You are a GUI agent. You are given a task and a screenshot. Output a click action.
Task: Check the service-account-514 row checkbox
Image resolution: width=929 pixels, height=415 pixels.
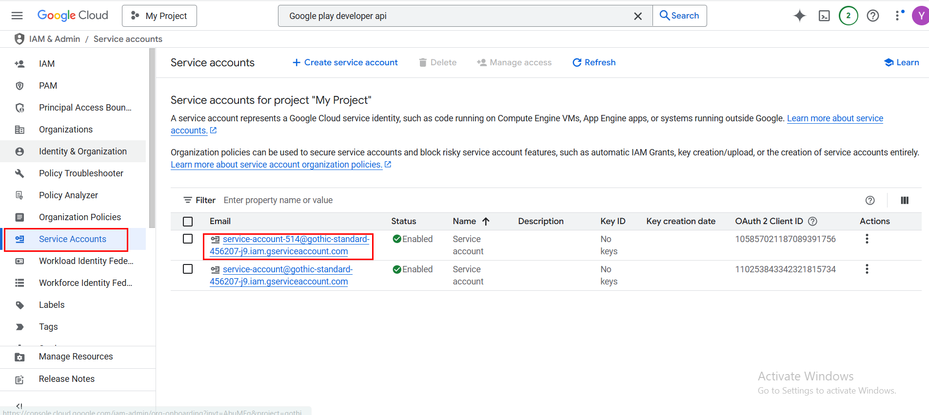tap(188, 239)
